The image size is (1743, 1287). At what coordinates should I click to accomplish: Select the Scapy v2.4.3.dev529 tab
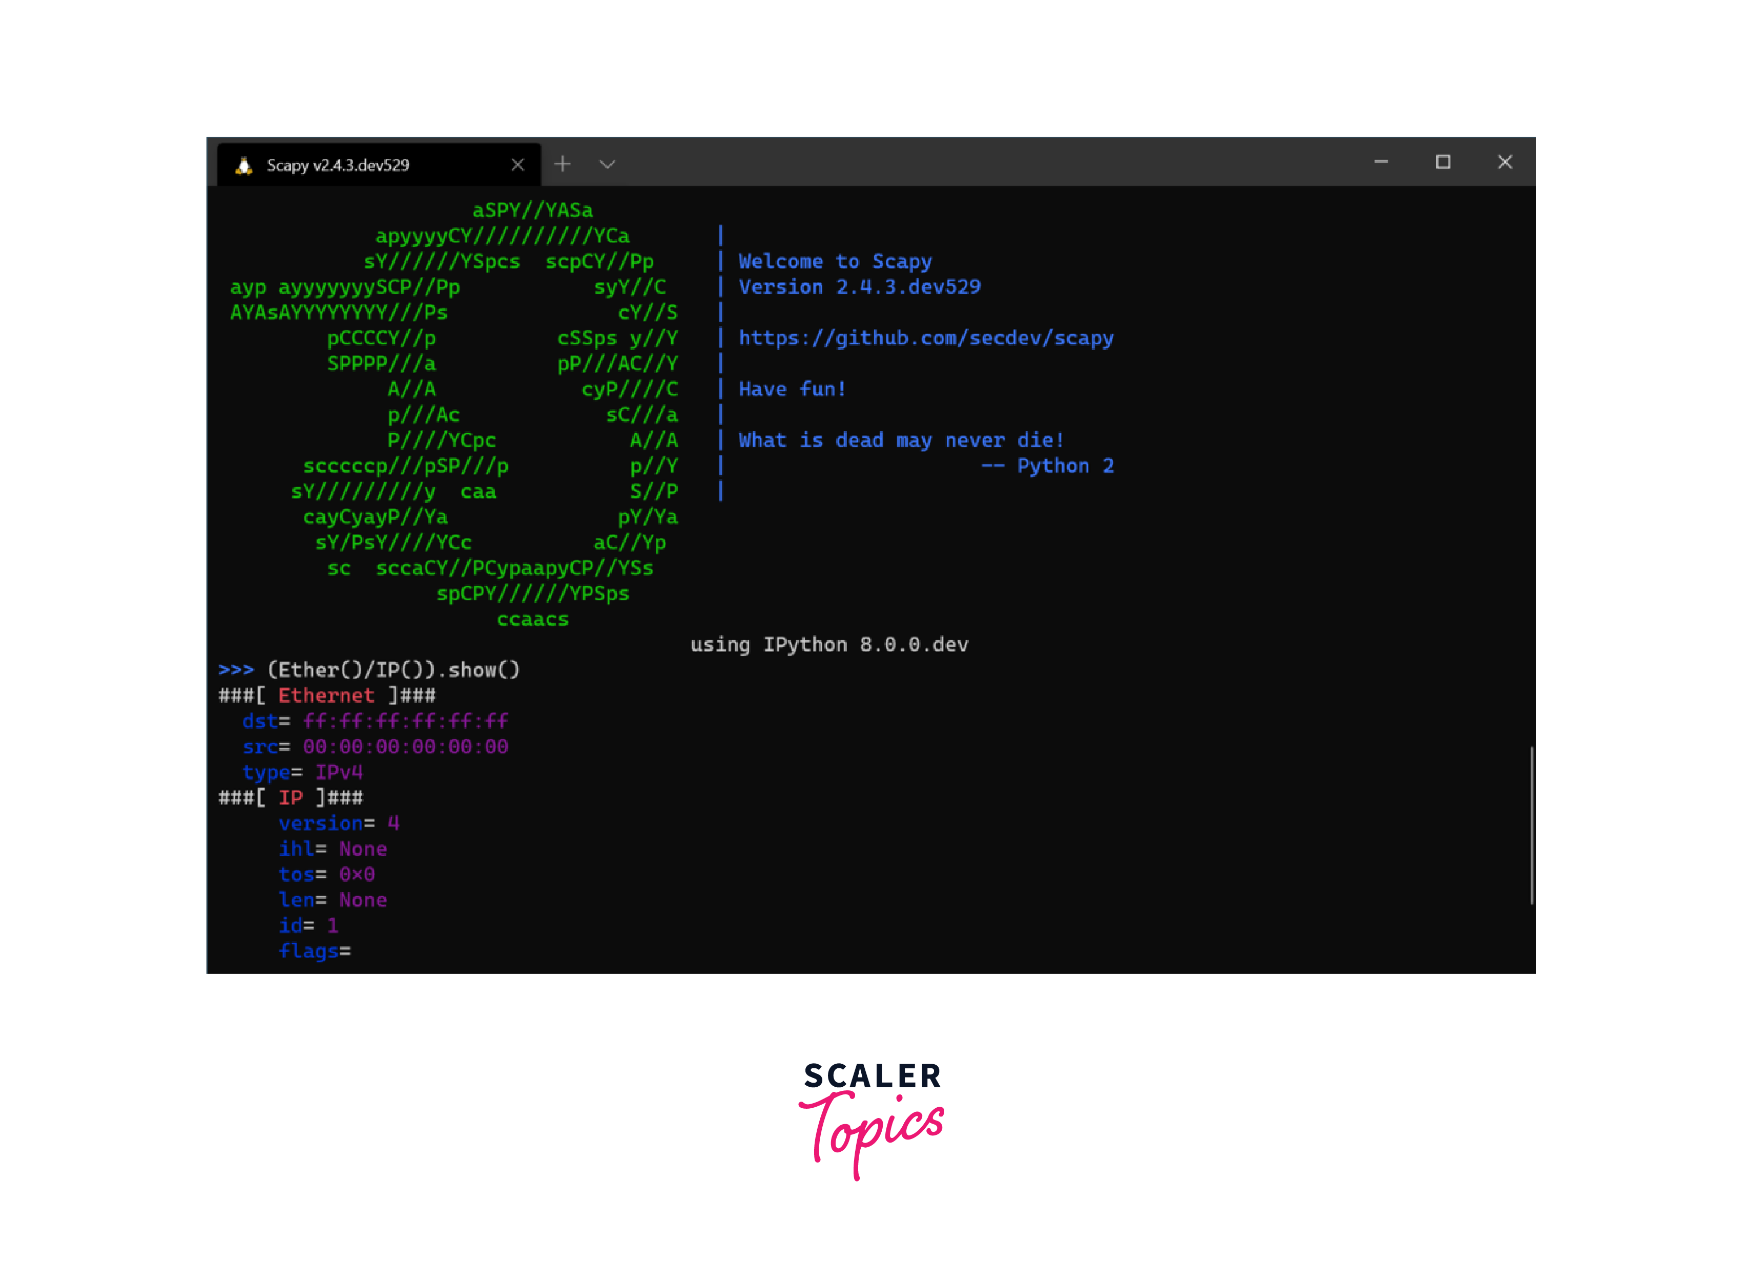click(x=338, y=165)
